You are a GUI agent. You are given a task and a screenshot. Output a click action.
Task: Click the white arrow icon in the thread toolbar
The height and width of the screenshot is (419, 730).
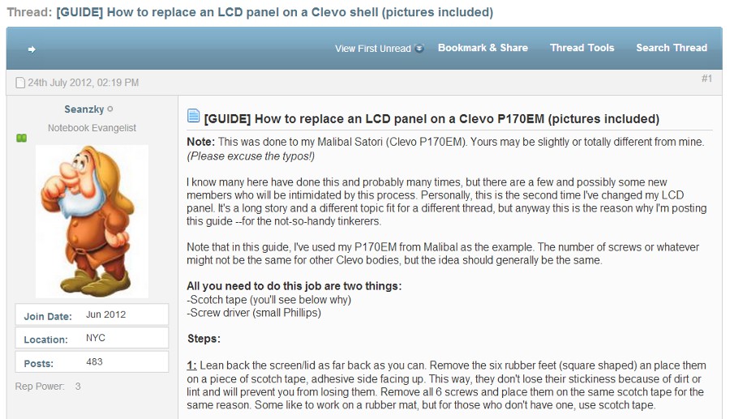point(32,49)
